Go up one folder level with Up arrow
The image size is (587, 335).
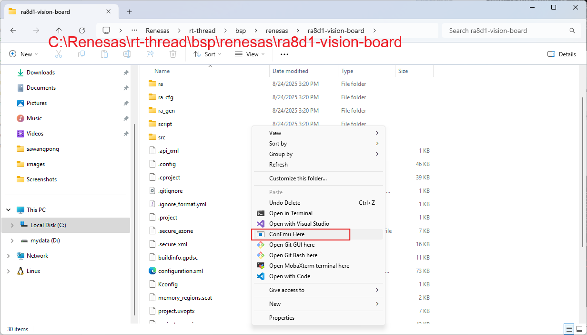tap(59, 31)
